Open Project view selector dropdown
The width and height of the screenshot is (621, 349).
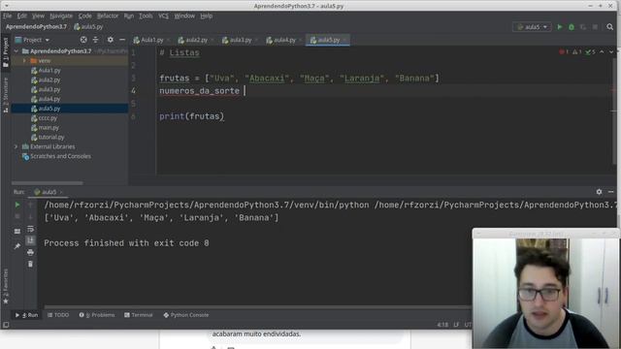click(x=32, y=40)
